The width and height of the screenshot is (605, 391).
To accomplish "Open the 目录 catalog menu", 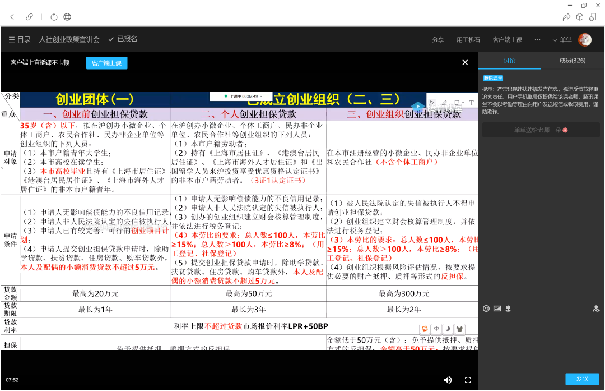I will pos(20,39).
